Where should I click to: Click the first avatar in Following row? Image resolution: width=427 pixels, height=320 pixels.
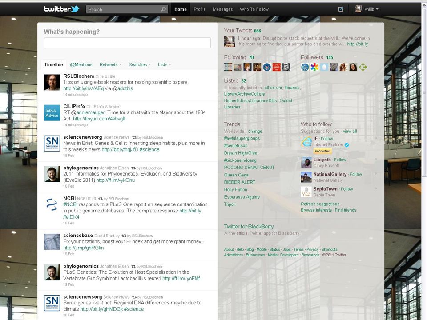[x=228, y=67]
